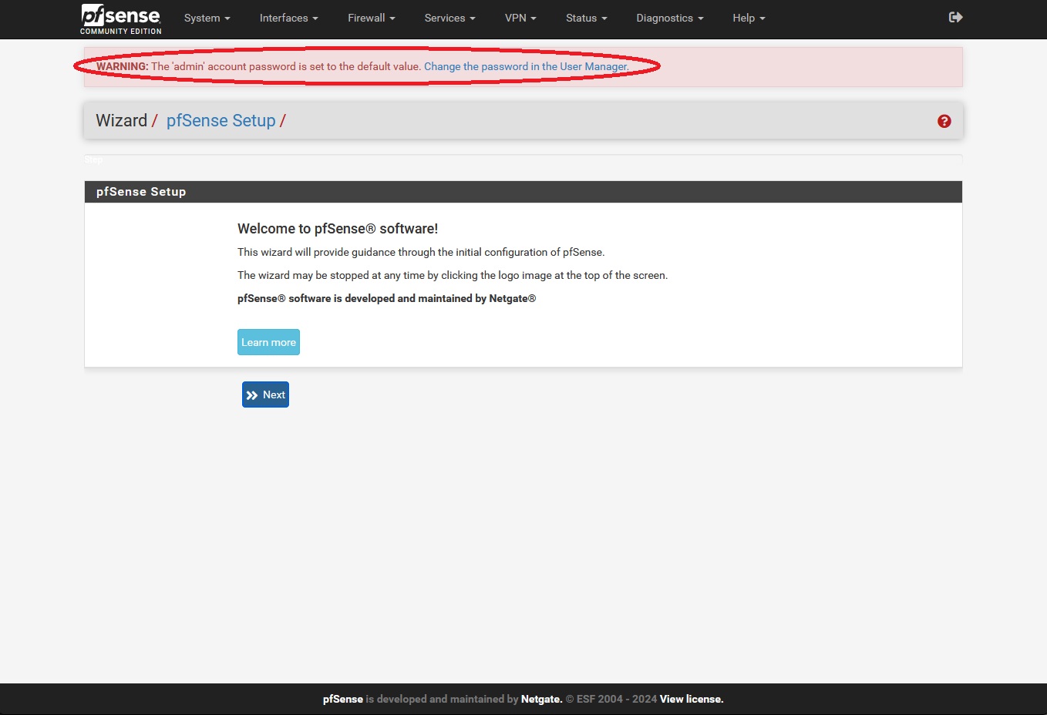Click the pfSense Setup panel header

(523, 192)
